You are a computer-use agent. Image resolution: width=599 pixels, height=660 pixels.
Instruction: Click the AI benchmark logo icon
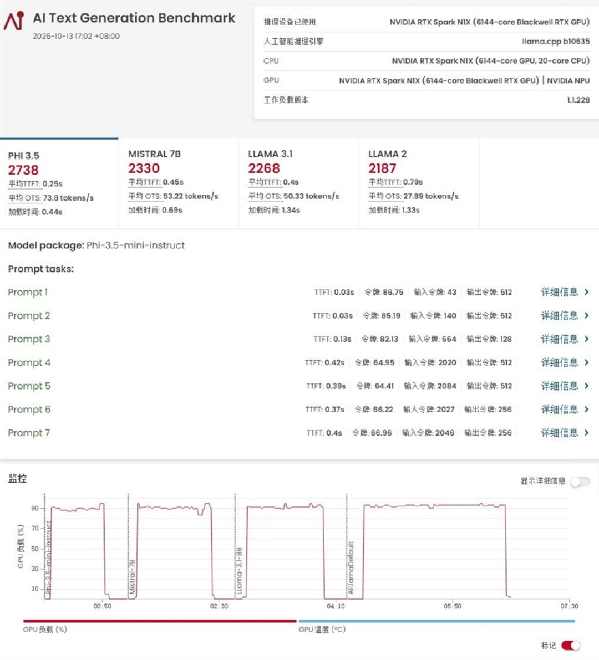[13, 20]
